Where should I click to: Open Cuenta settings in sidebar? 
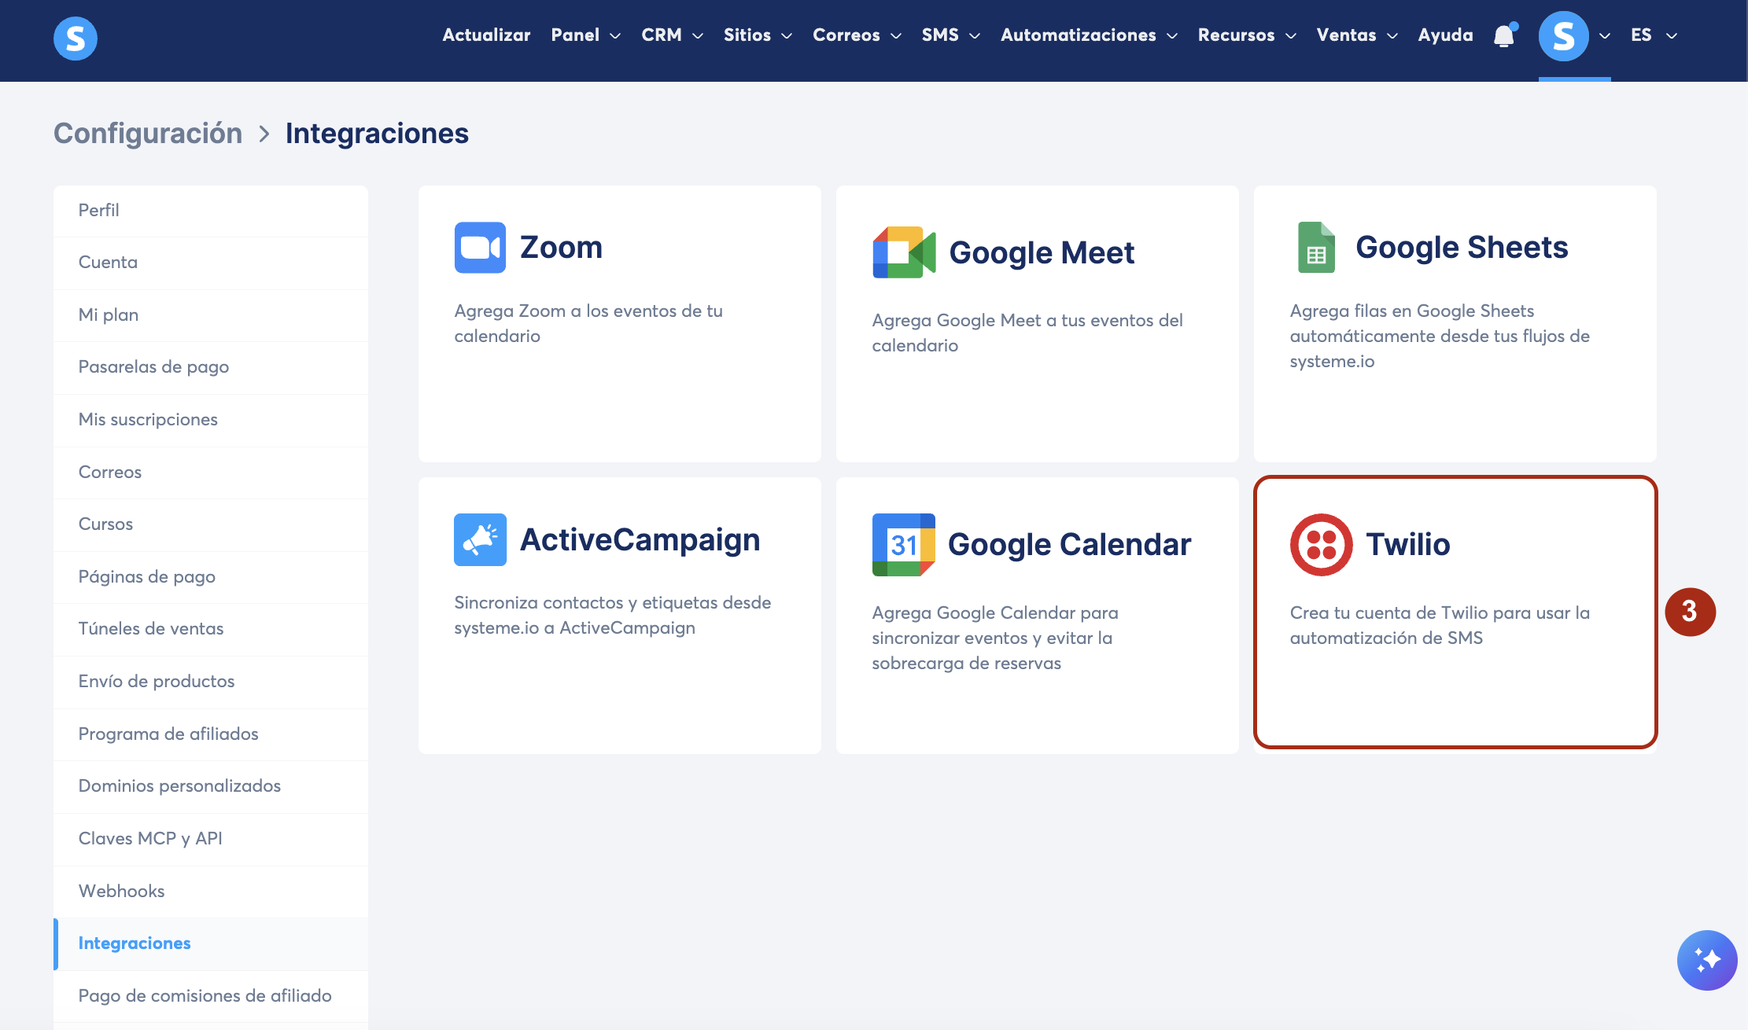[x=211, y=263]
